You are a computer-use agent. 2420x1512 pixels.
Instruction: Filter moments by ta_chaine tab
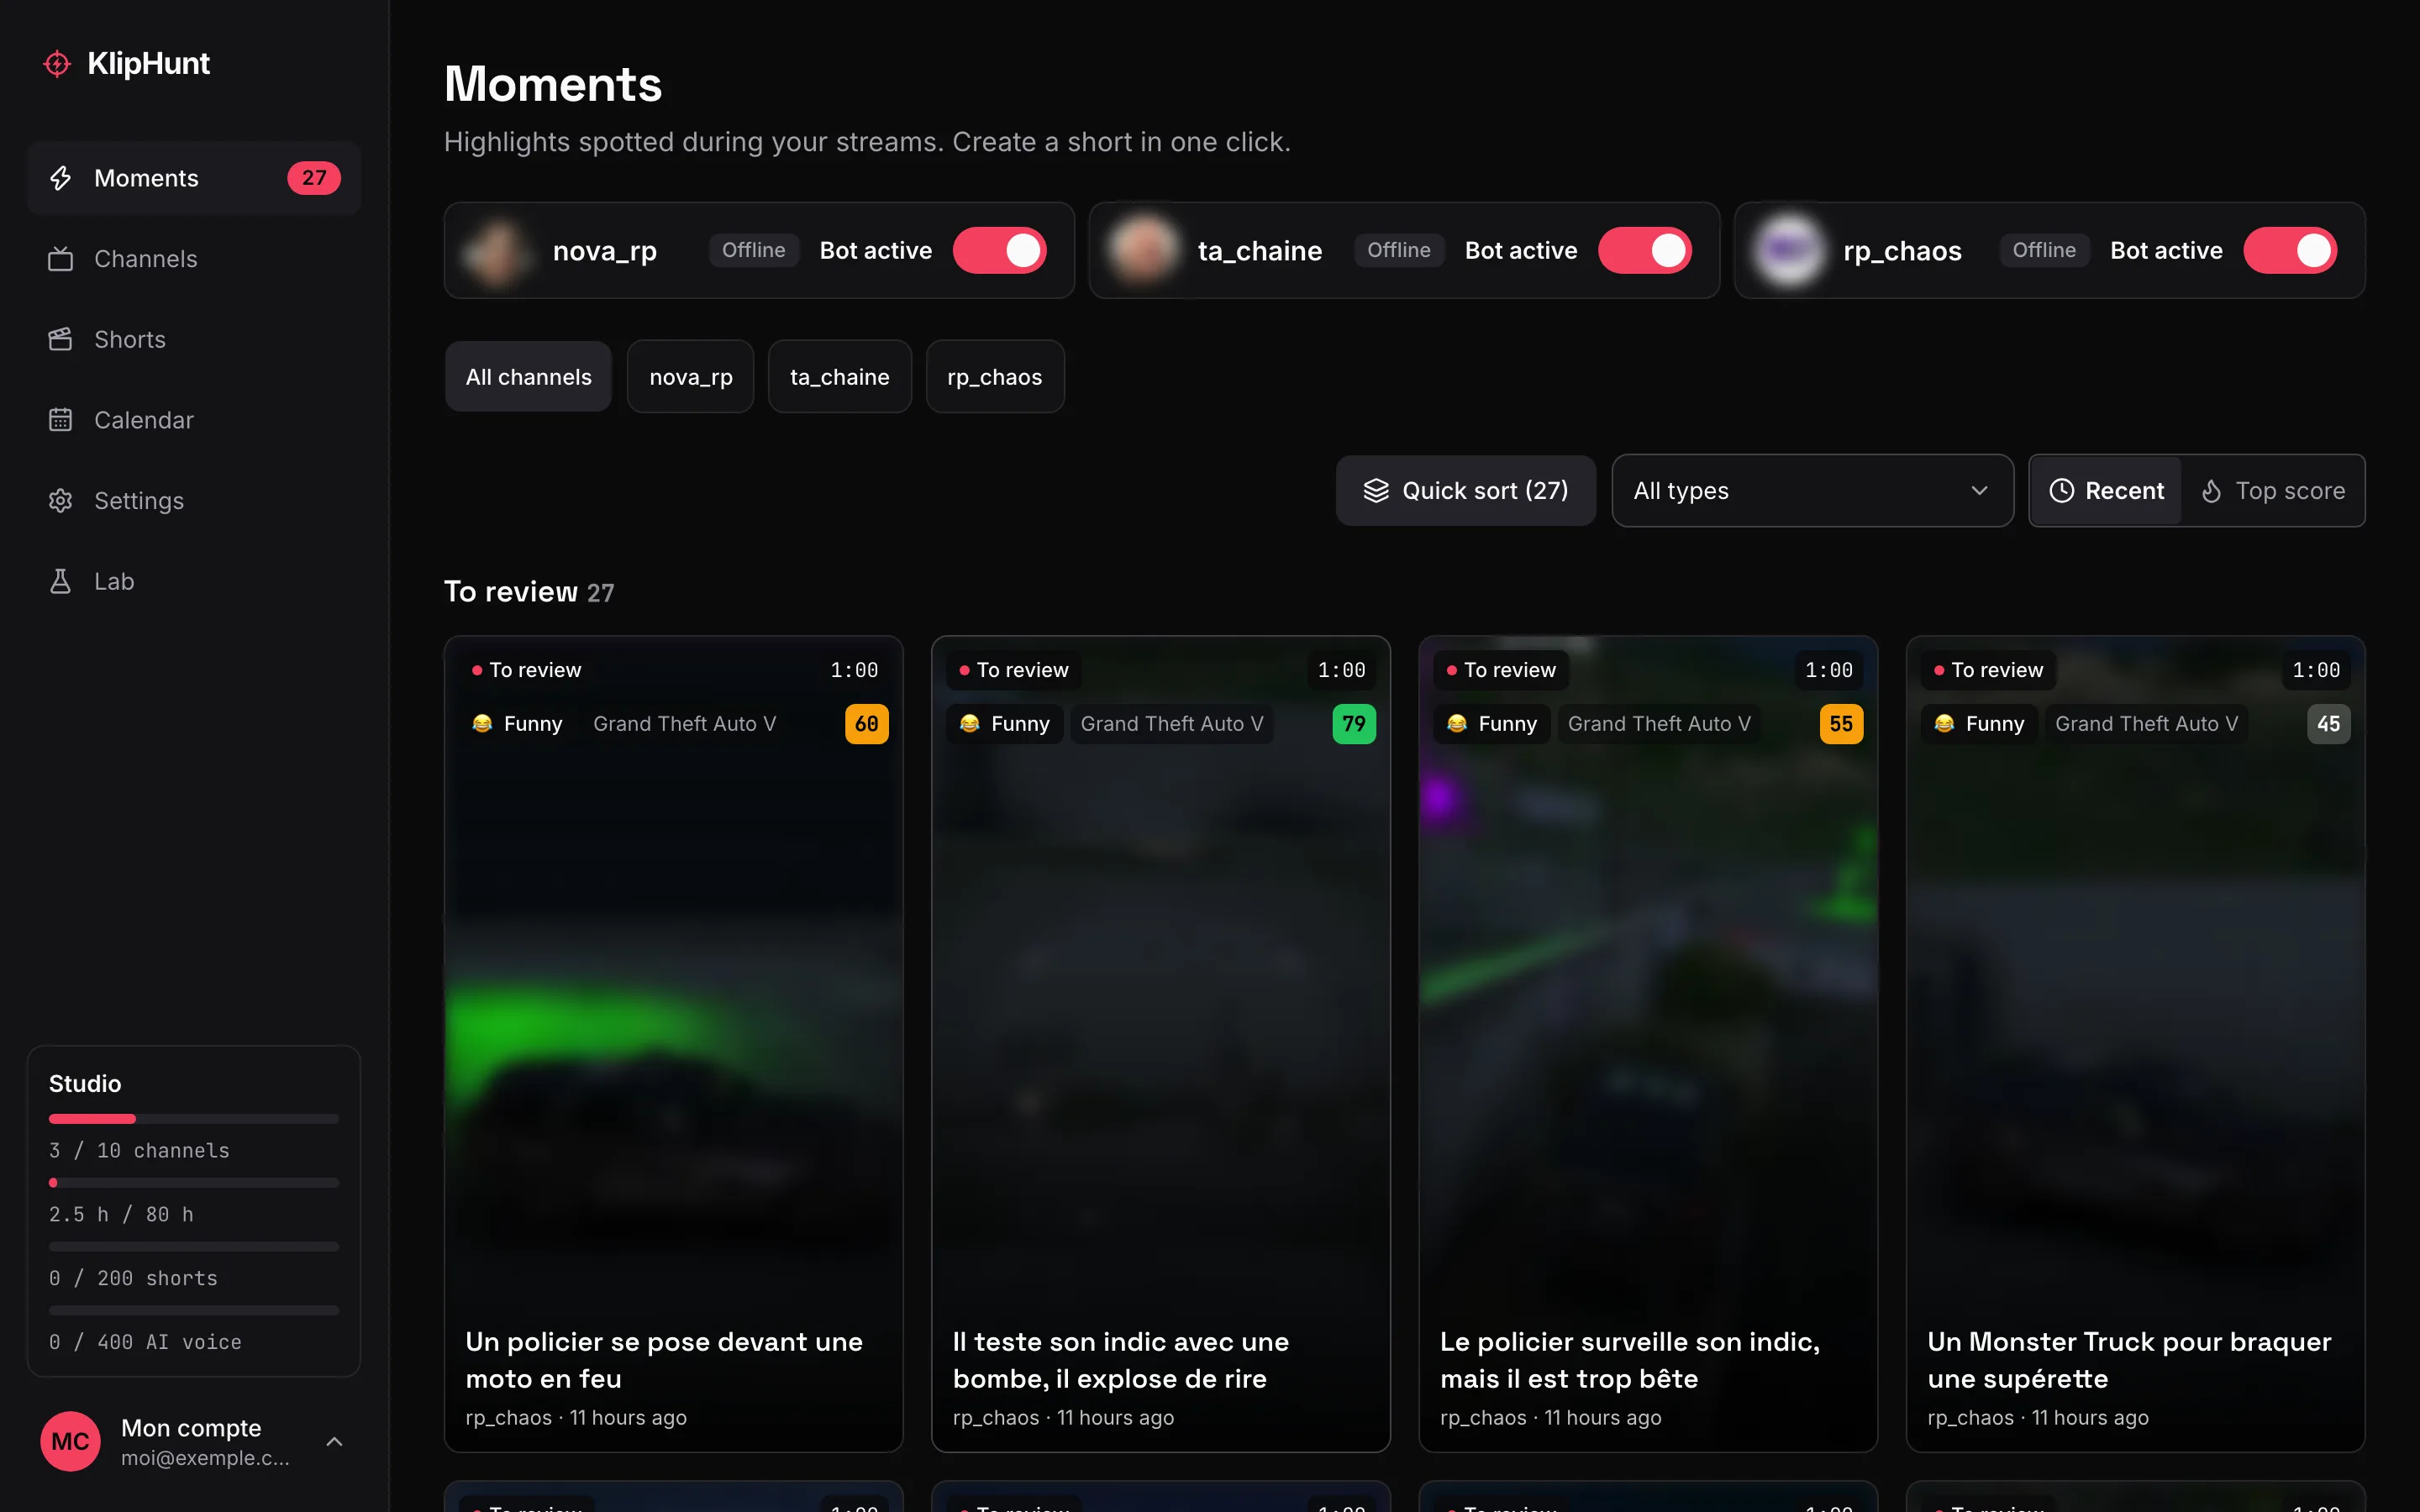(839, 377)
